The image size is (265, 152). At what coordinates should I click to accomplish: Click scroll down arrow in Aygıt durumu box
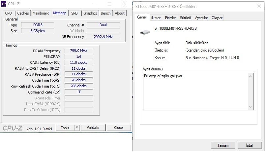point(250,107)
